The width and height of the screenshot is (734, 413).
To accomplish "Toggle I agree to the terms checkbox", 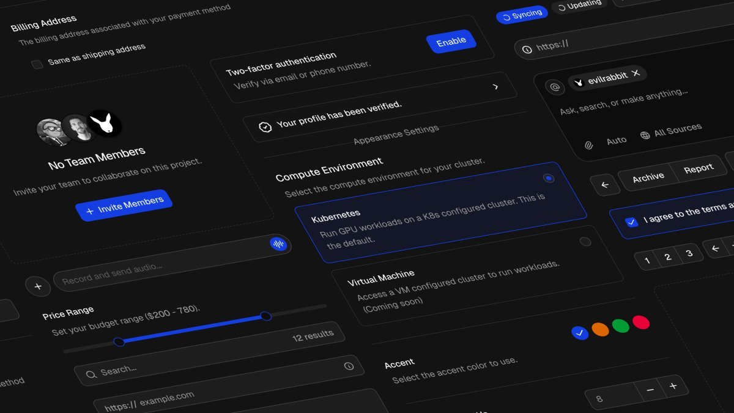I will [x=631, y=222].
